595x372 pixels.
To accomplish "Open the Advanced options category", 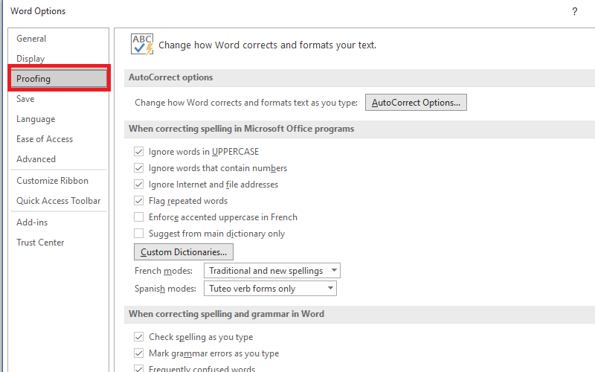I will tap(36, 159).
